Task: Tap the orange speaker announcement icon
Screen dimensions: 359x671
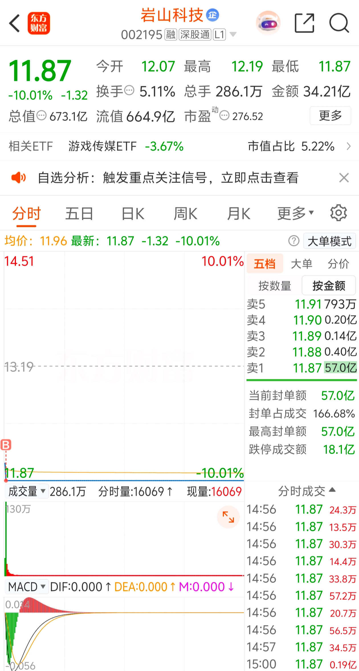Action: click(x=19, y=178)
